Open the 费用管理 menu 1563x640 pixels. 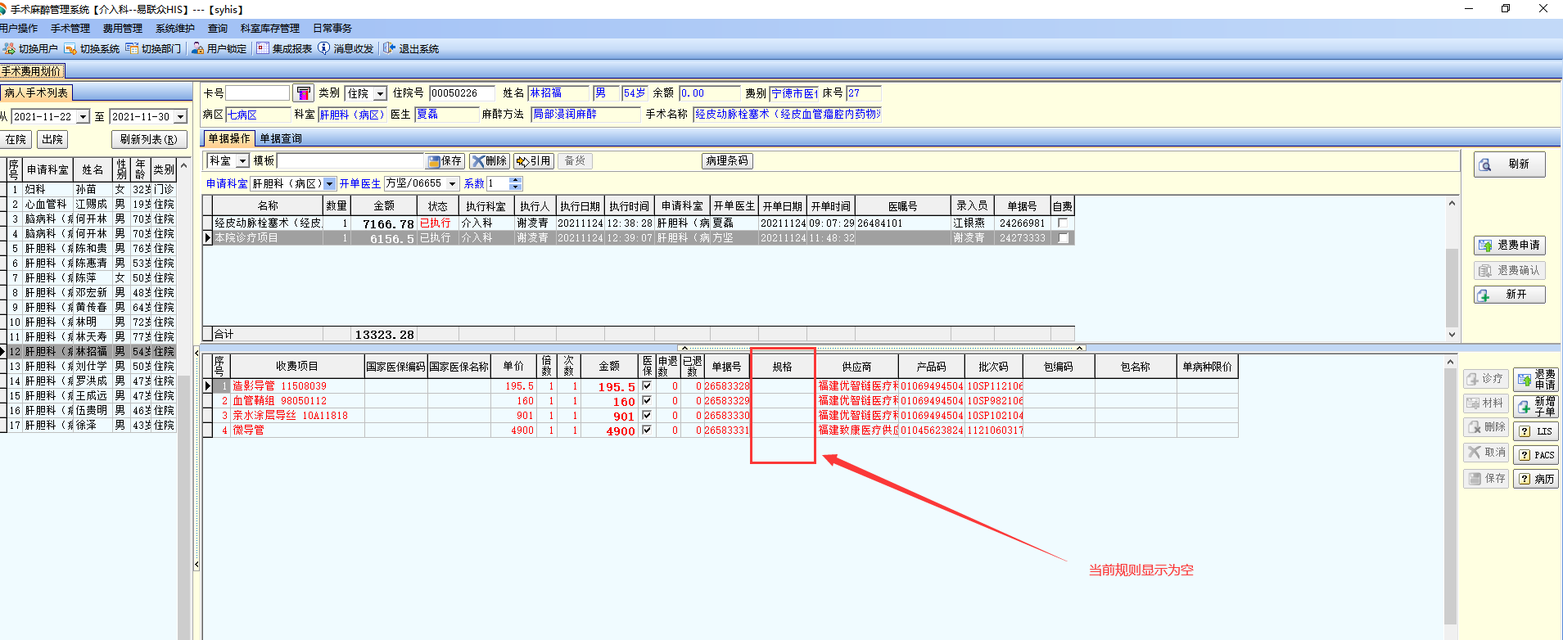click(123, 29)
